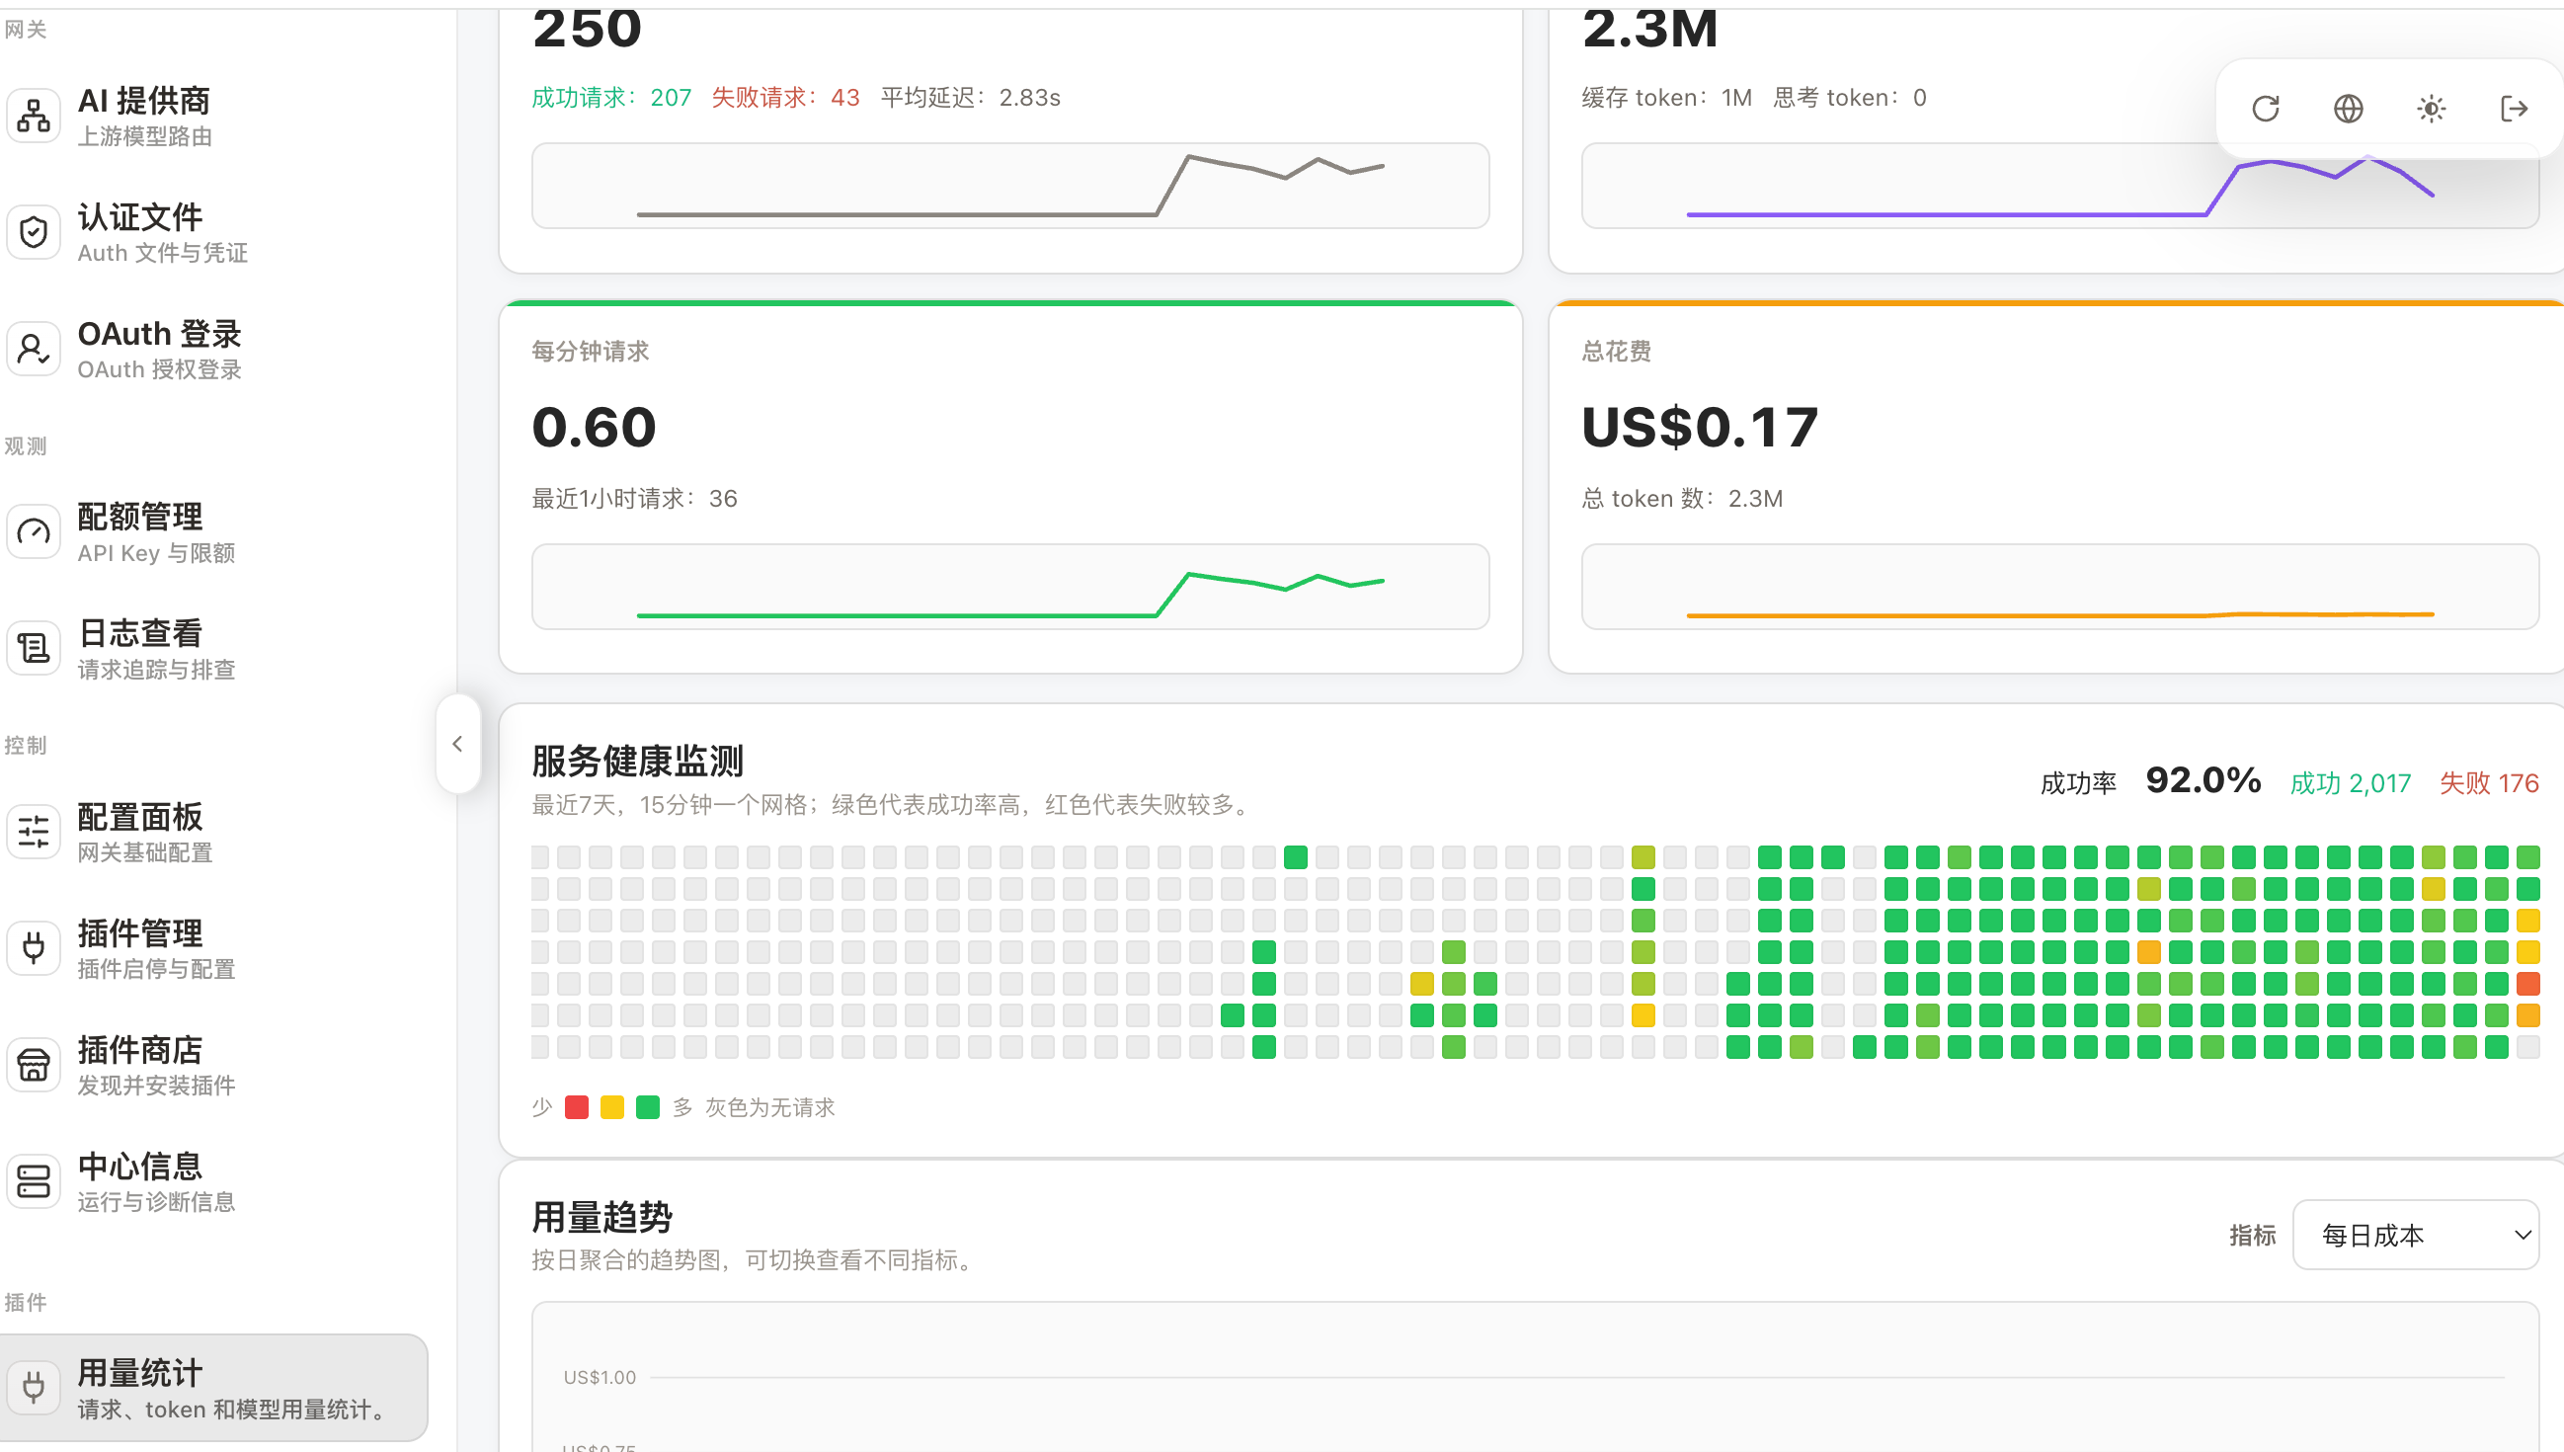
Task: Click the 成功 2,017 count
Action: tap(2351, 784)
